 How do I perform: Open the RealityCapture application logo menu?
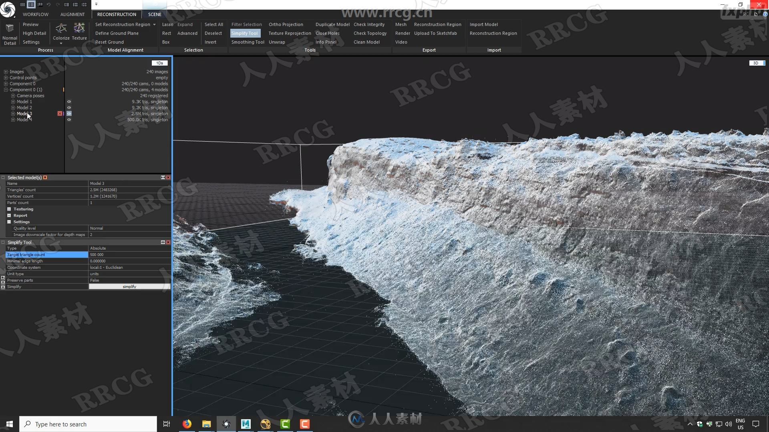tap(8, 9)
